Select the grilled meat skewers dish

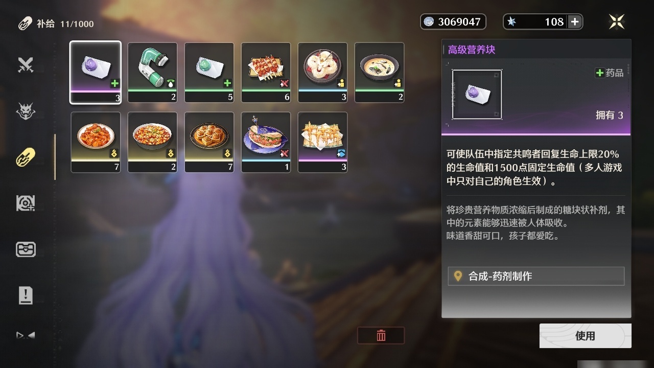point(266,73)
